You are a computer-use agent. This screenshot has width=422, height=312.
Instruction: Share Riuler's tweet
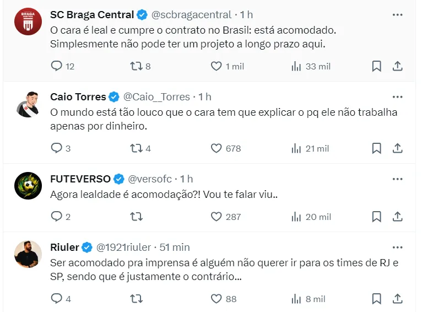[x=397, y=299]
